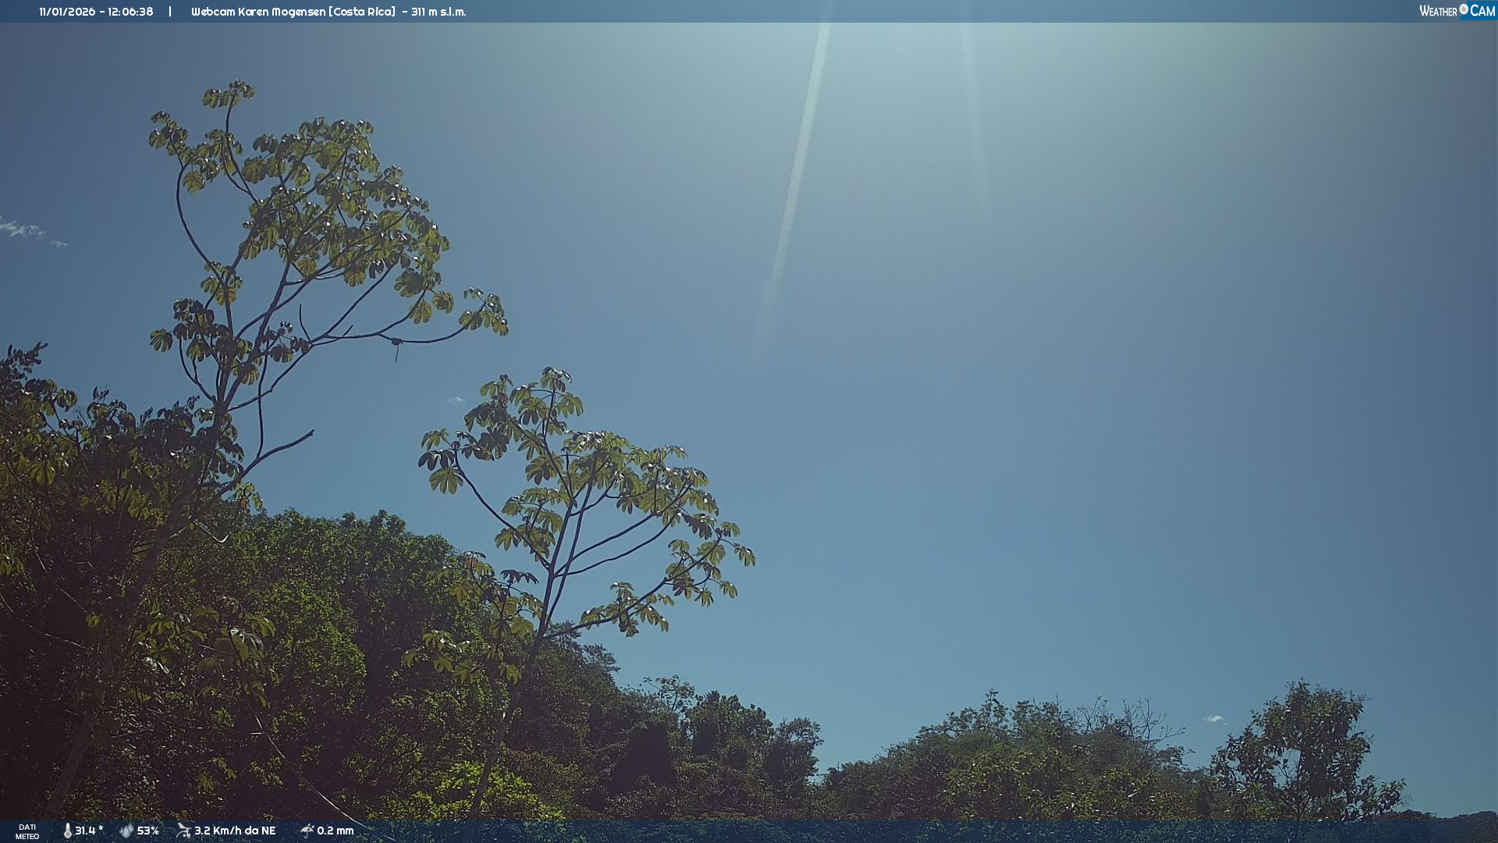
Task: Click the 311 m s.l.m. altitude text
Action: tap(438, 12)
